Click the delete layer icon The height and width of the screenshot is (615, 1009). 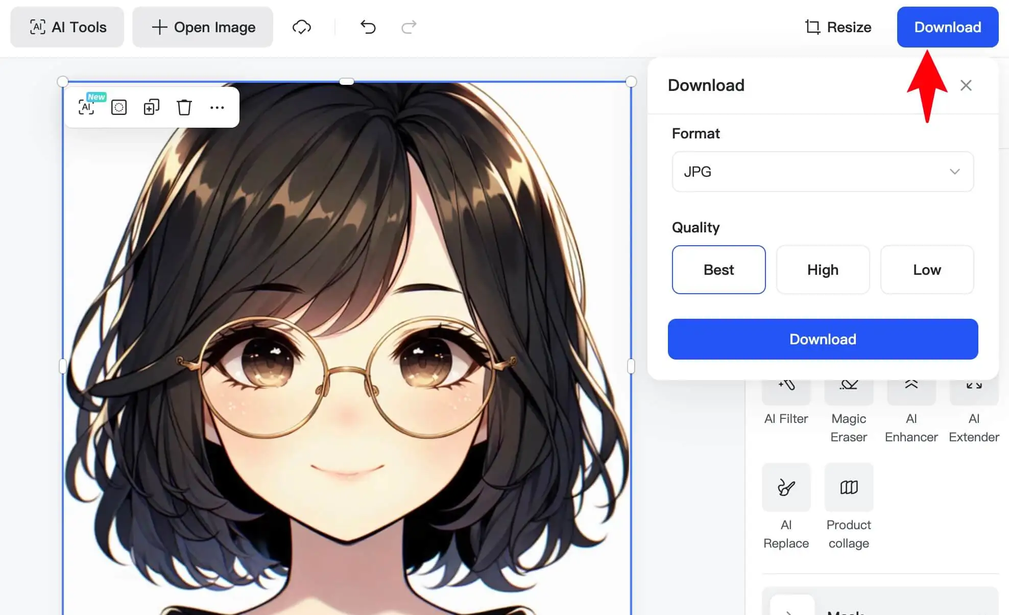pos(184,107)
